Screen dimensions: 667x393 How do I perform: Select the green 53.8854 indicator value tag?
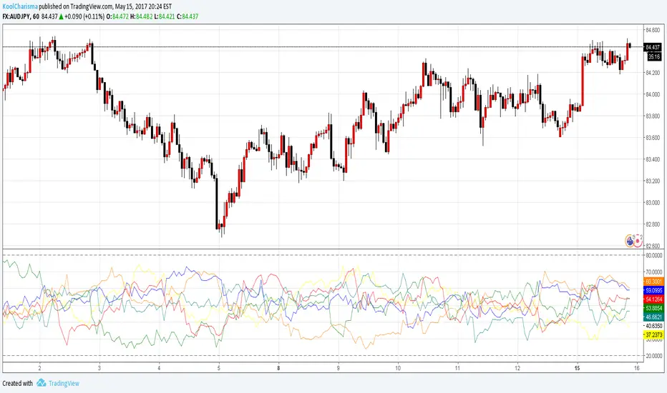point(653,307)
